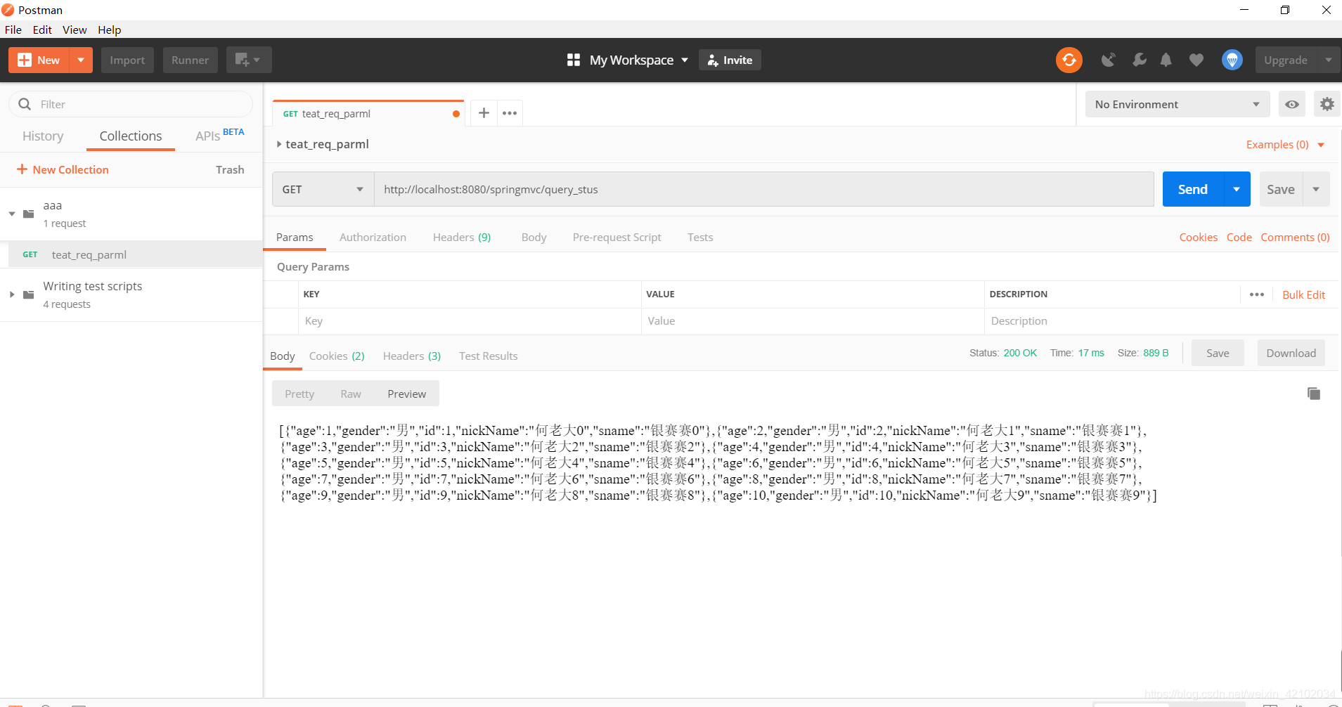1342x707 pixels.
Task: Click the Send button
Action: point(1193,189)
